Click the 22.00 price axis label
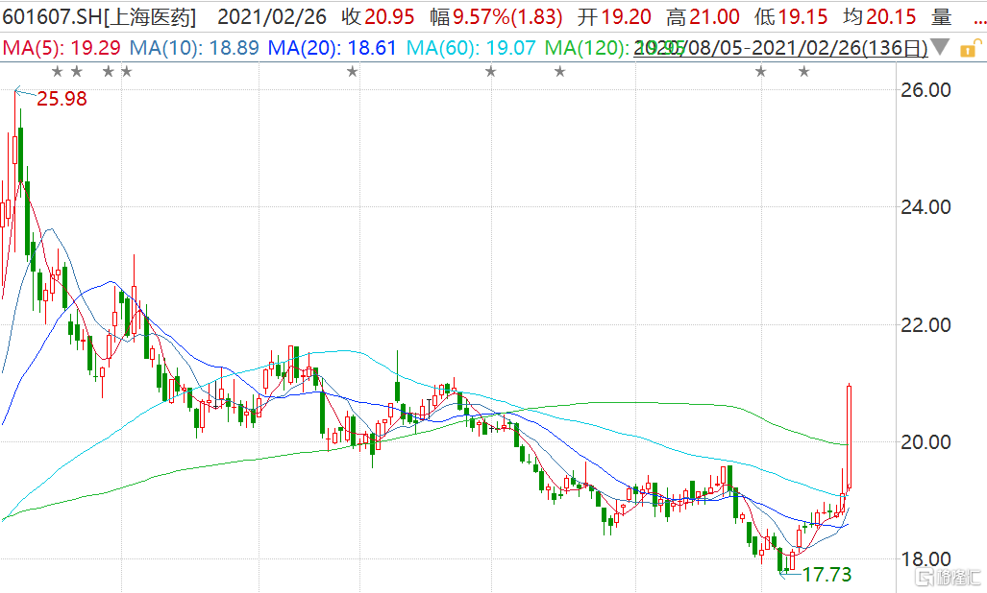This screenshot has width=987, height=593. point(925,324)
